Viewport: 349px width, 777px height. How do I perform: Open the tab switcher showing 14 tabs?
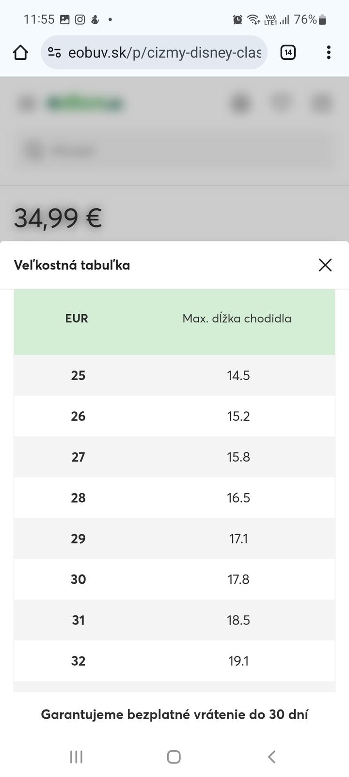point(288,52)
